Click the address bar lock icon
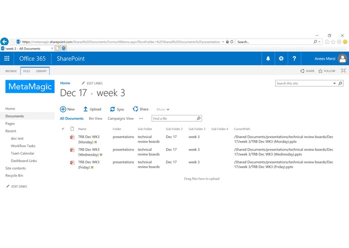The height and width of the screenshot is (248, 349). coord(227,42)
